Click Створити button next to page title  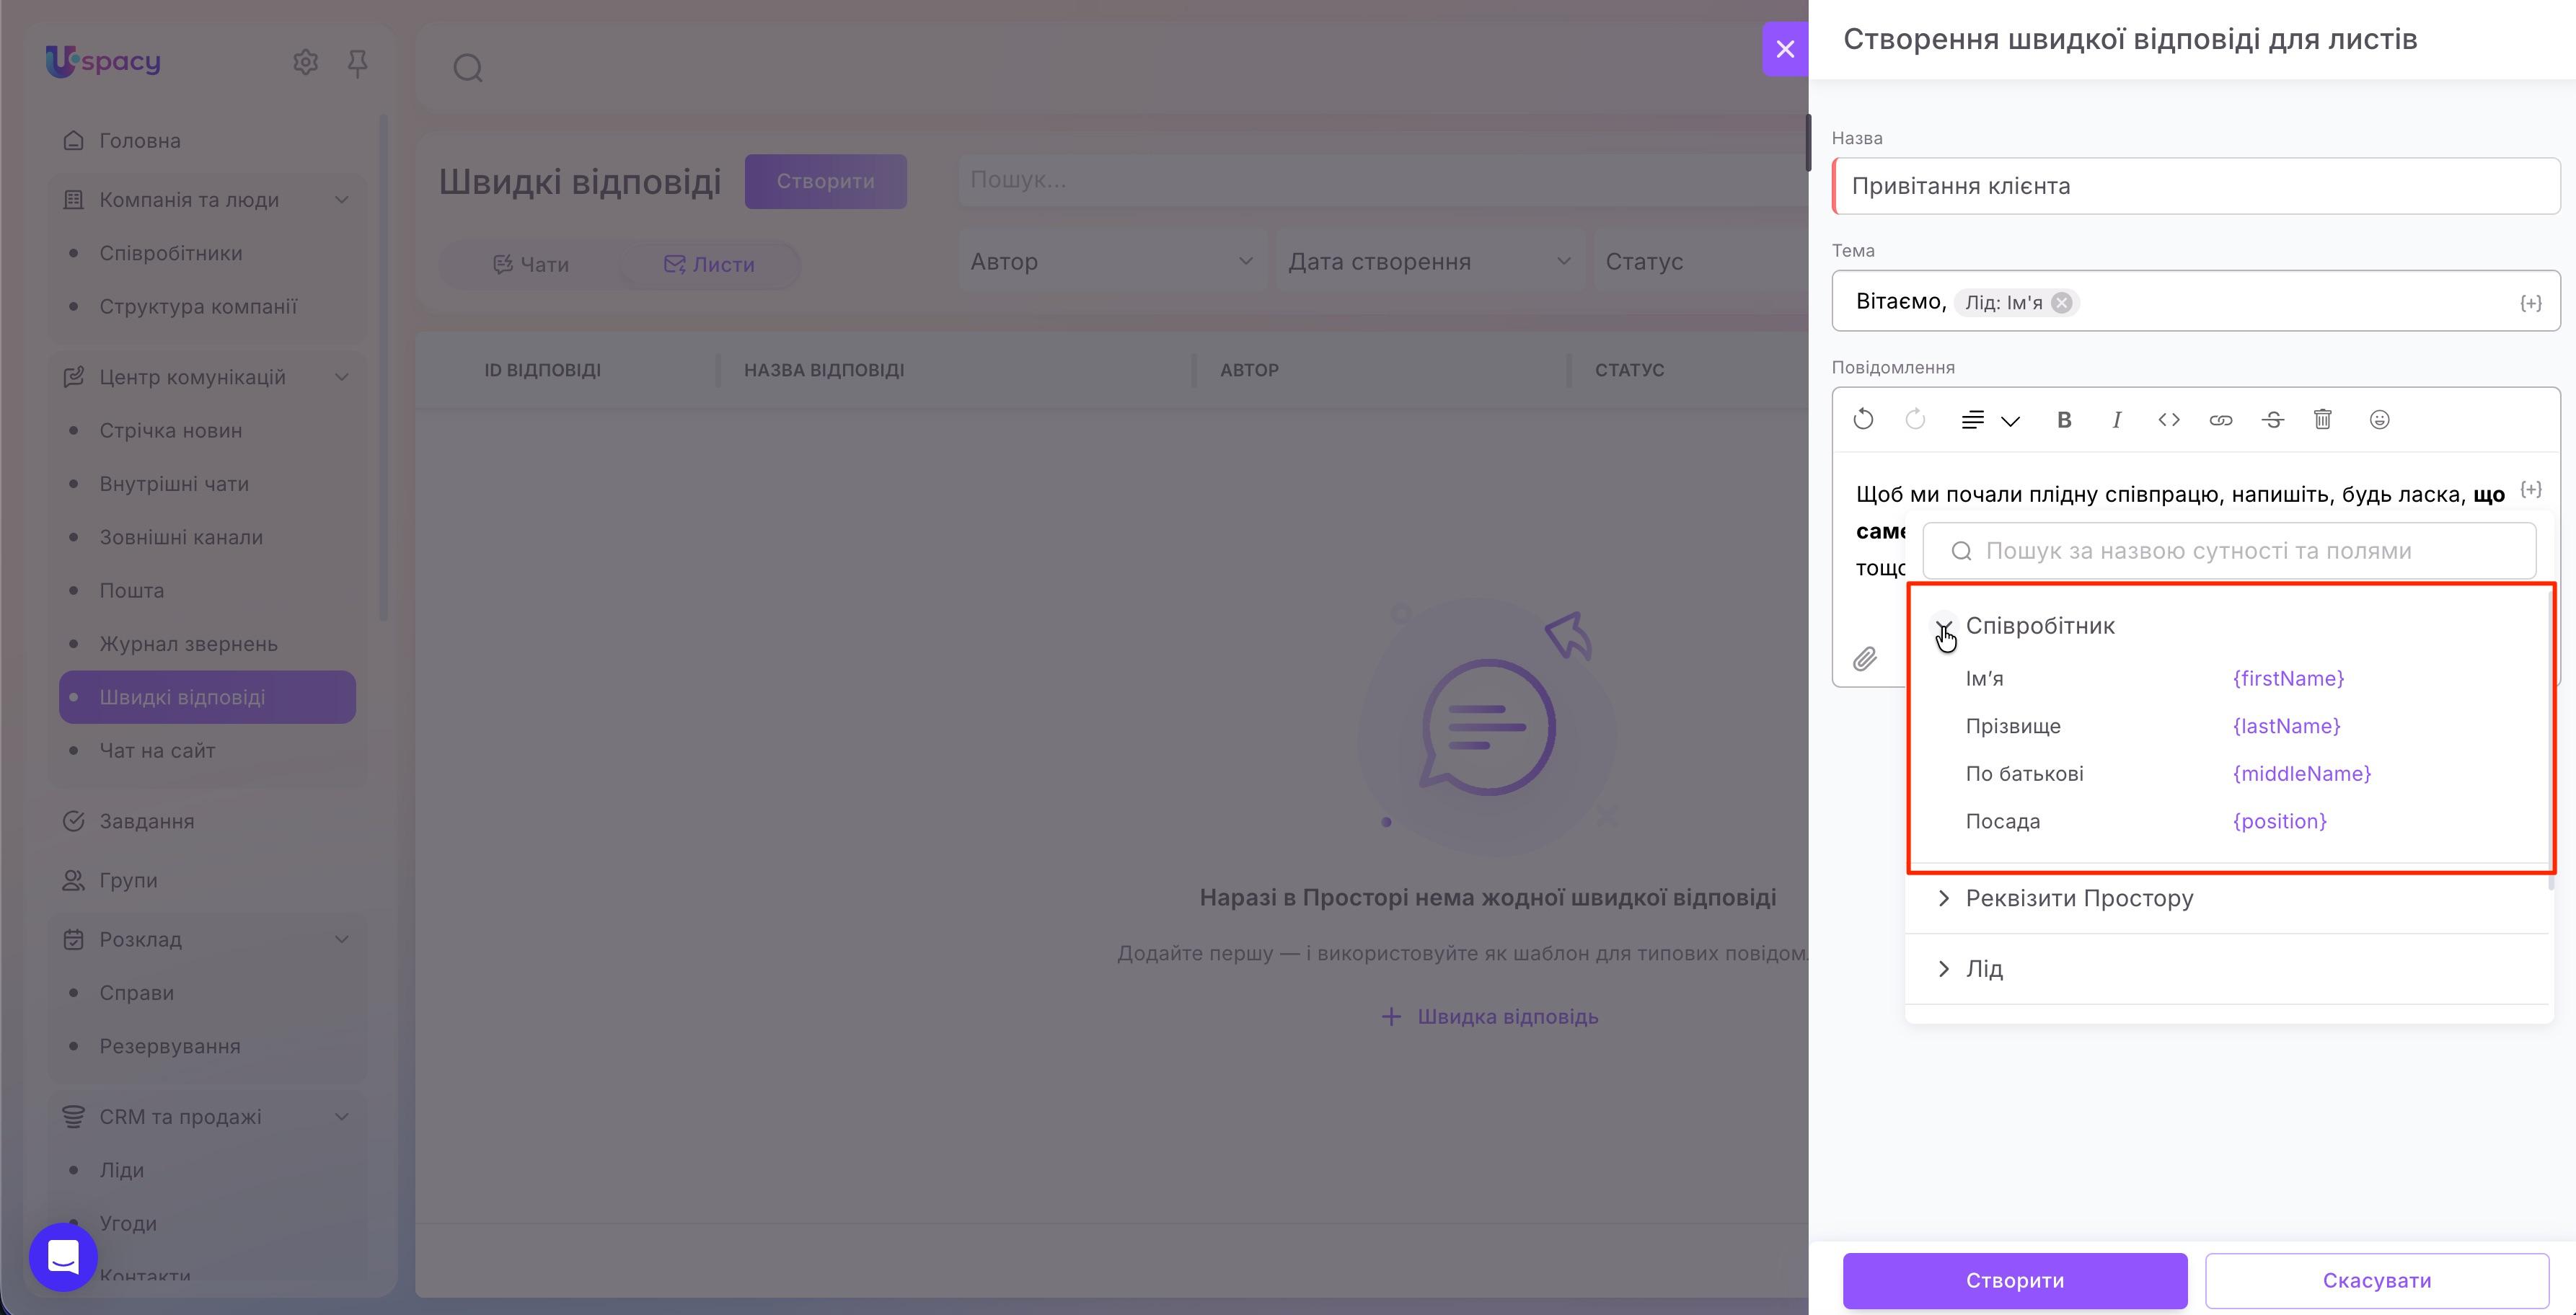[x=825, y=181]
